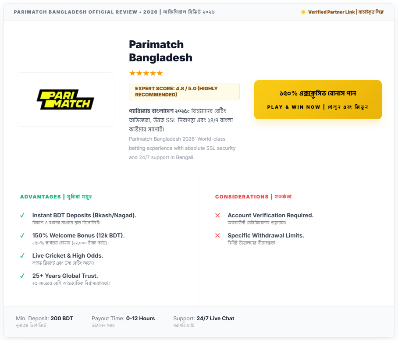Click the Instant BDT Deposits (Bkash/Nagad) text
This screenshot has width=398, height=340.
(x=84, y=216)
